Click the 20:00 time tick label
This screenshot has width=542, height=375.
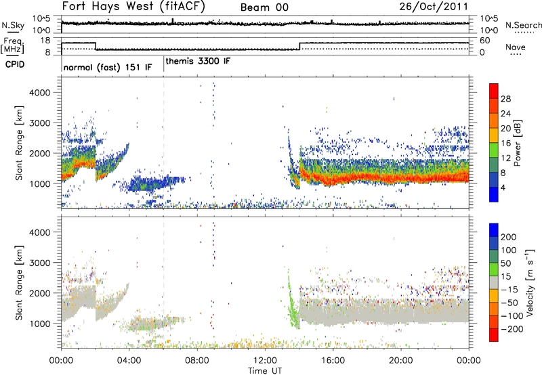(401, 361)
